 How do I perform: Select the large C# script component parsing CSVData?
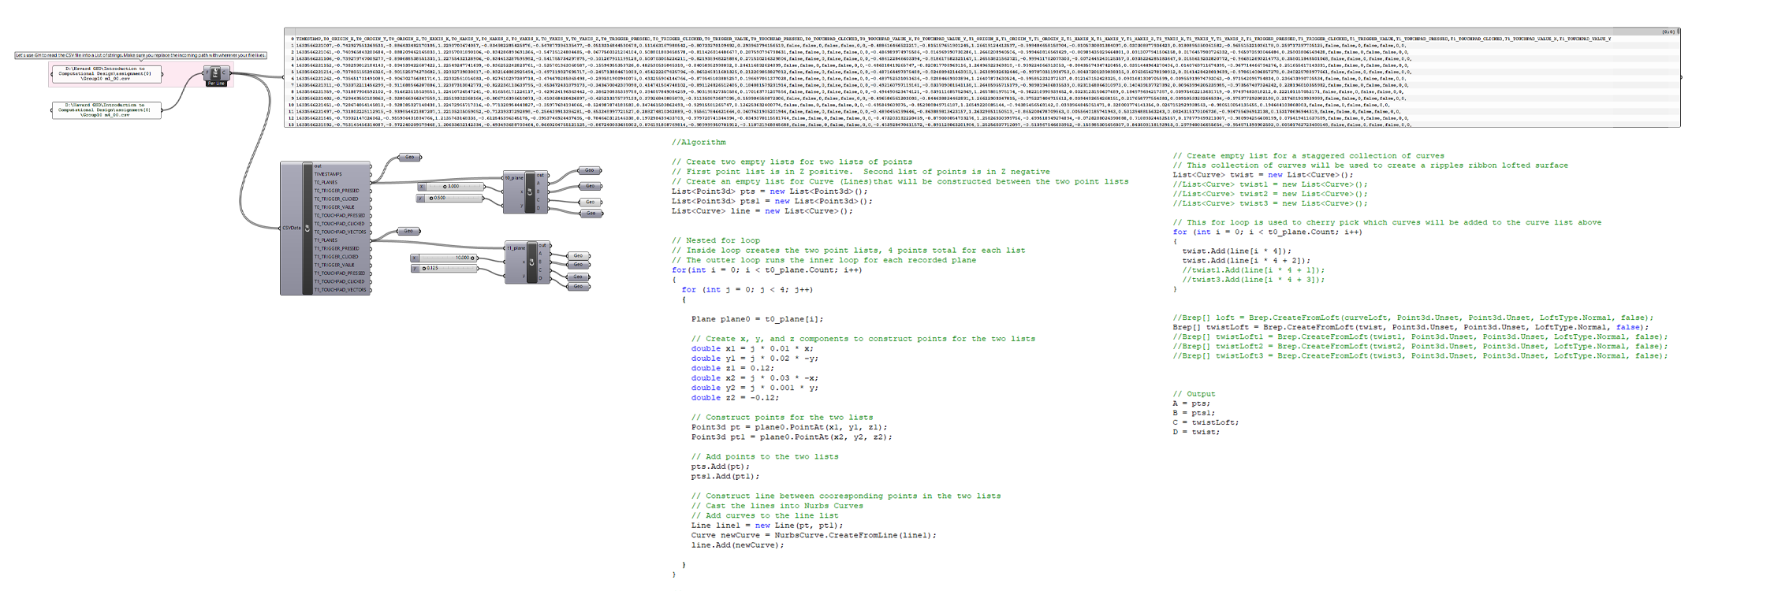tap(325, 229)
